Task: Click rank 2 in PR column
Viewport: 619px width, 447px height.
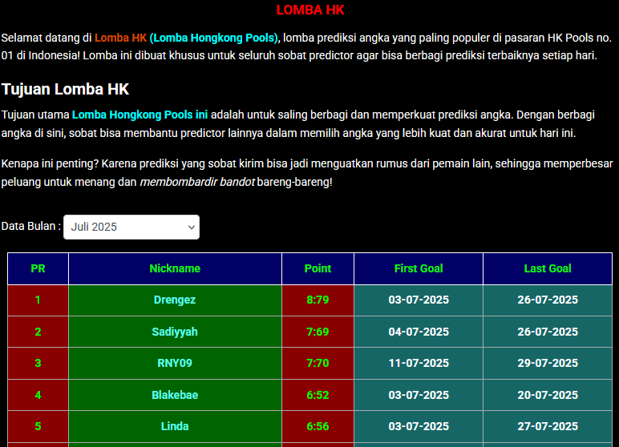Action: (38, 332)
